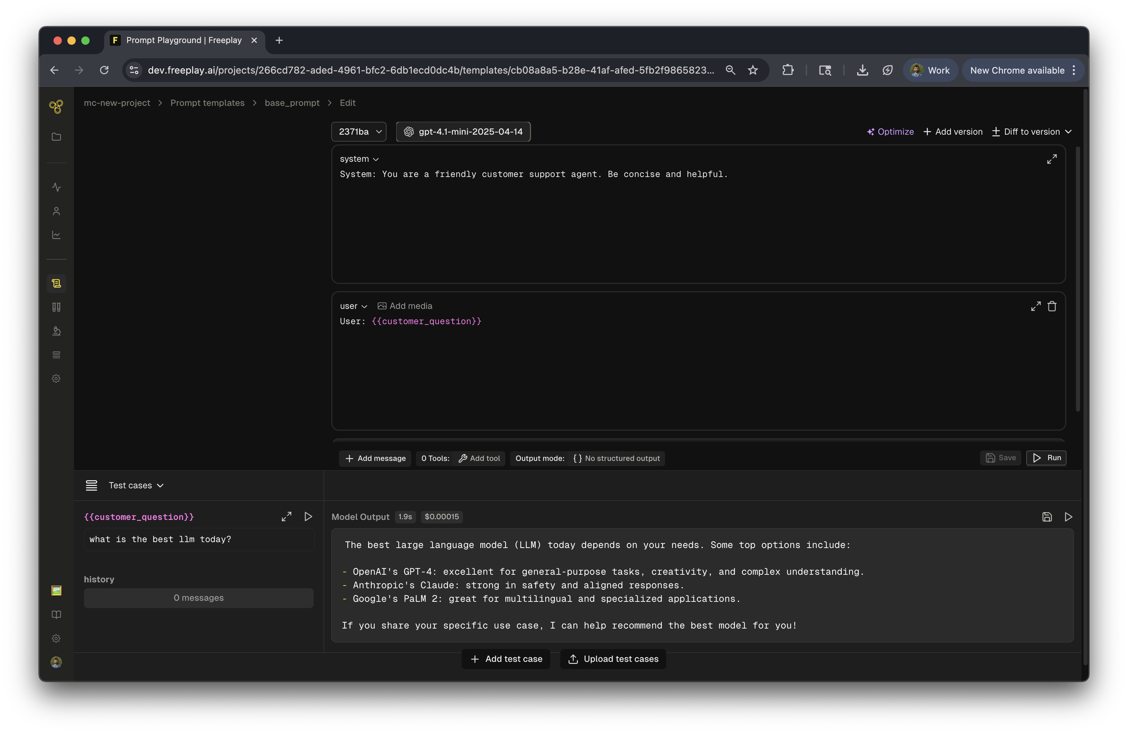Click the Freeplay logo in sidebar
Screen dimensions: 1128x733
[56, 107]
